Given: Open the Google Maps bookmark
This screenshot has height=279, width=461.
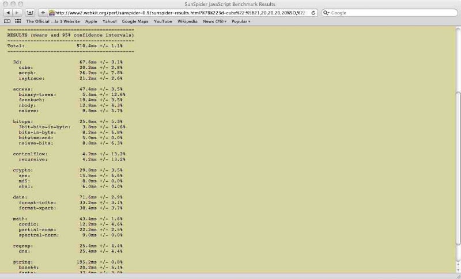Looking at the screenshot, I should tap(135, 21).
